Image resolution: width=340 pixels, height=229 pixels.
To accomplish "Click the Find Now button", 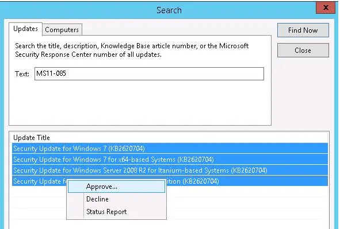I will pyautogui.click(x=303, y=30).
